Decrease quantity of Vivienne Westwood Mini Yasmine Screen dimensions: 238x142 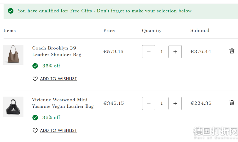pos(148,103)
